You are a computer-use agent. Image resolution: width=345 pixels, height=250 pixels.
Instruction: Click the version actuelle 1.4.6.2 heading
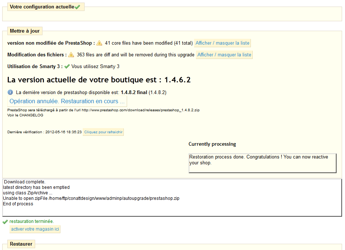click(99, 79)
